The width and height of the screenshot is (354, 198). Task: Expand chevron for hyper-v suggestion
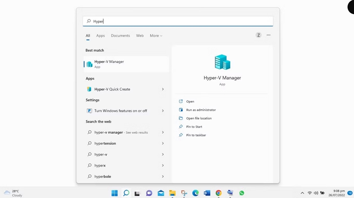click(163, 154)
